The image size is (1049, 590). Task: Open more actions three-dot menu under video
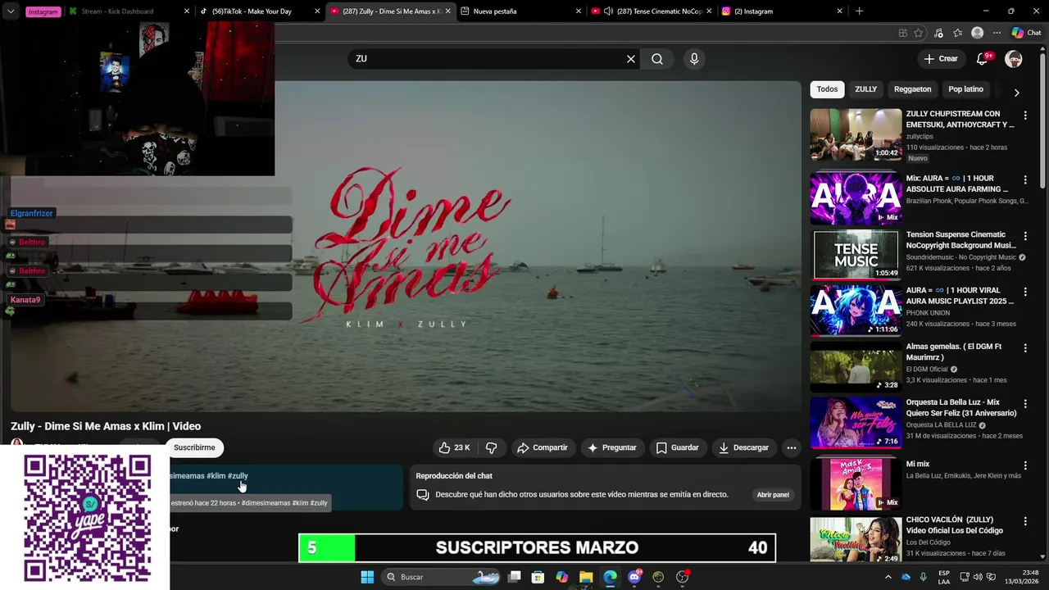click(x=791, y=447)
